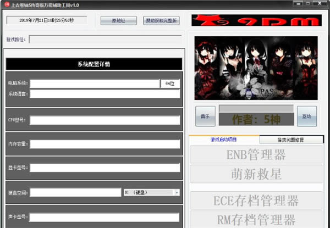Image resolution: width=330 pixels, height=228 pixels.
Task: Click the 电脑系统 text field
Action: pyautogui.click(x=95, y=84)
